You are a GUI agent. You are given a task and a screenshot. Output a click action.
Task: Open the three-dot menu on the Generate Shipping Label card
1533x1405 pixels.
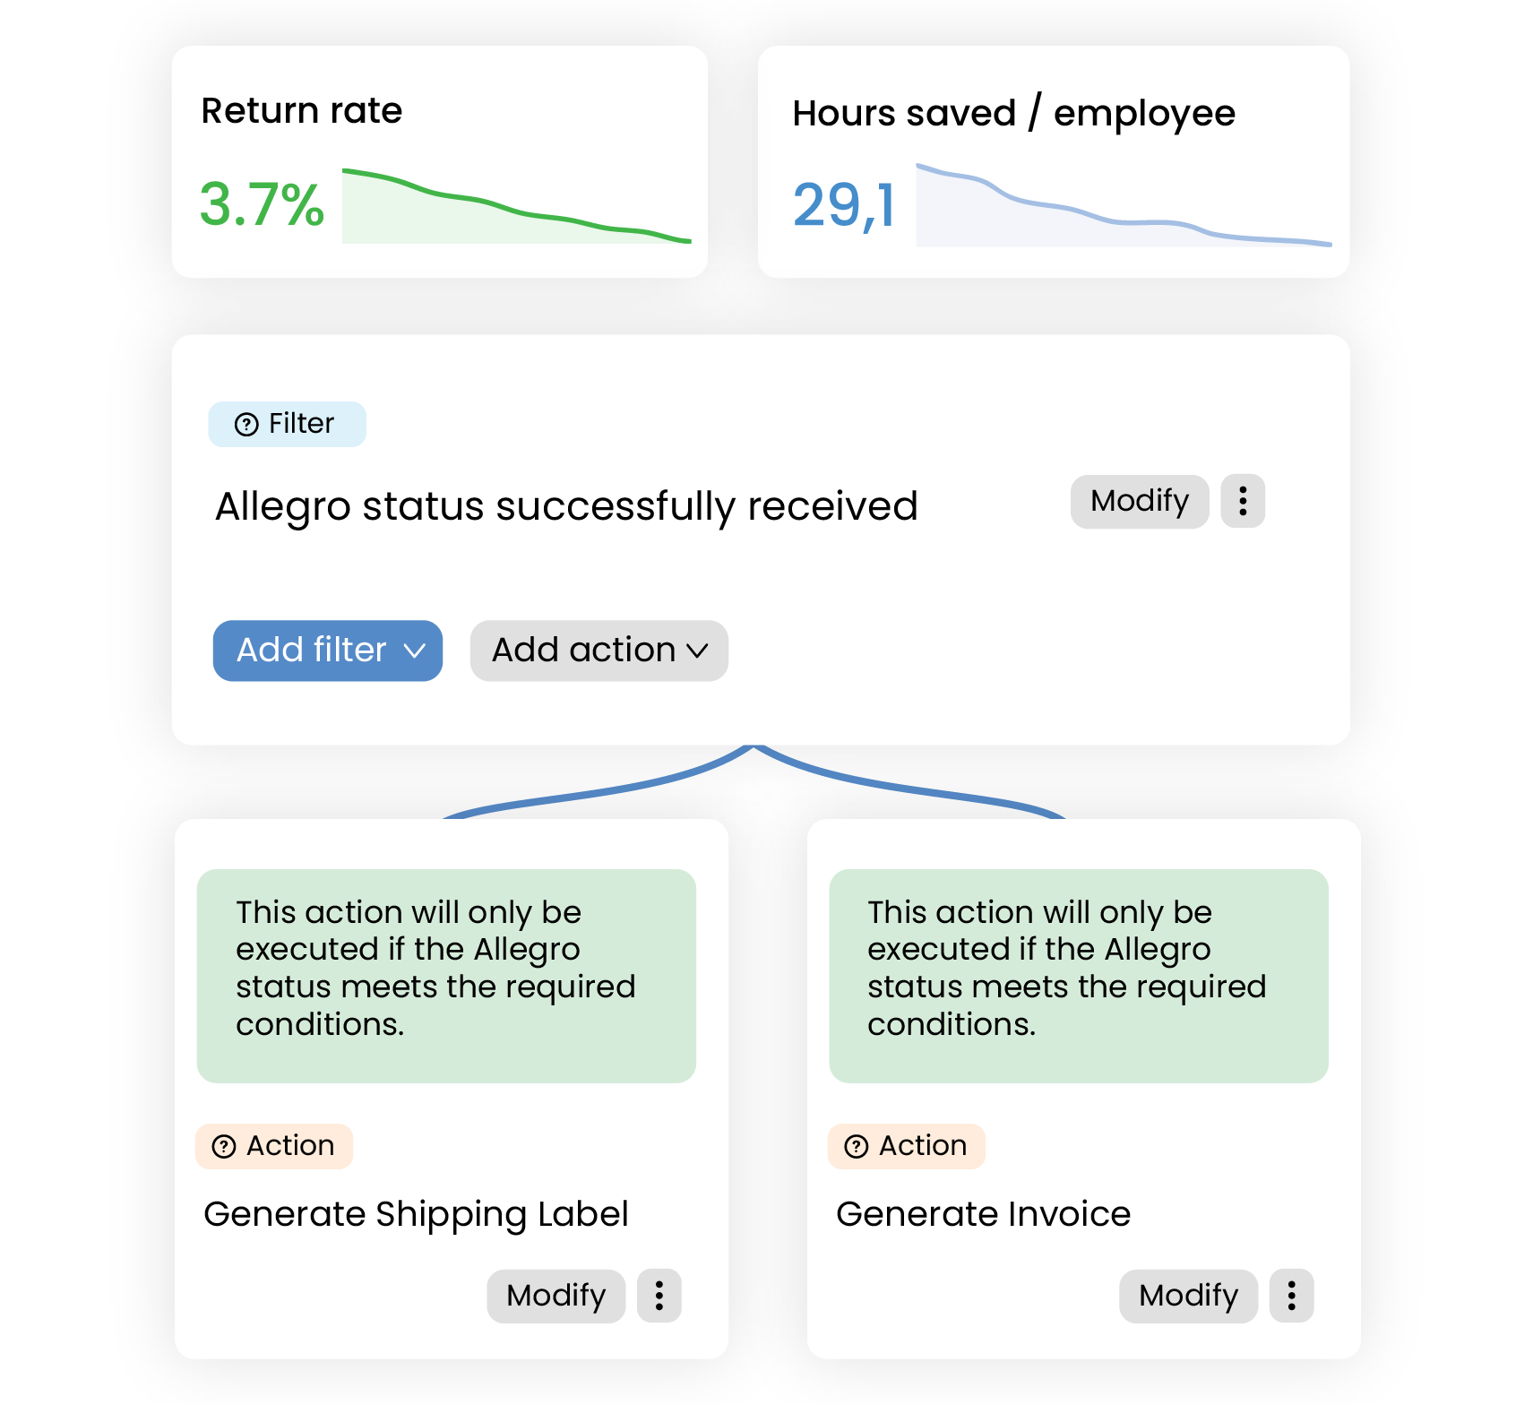pyautogui.click(x=659, y=1296)
